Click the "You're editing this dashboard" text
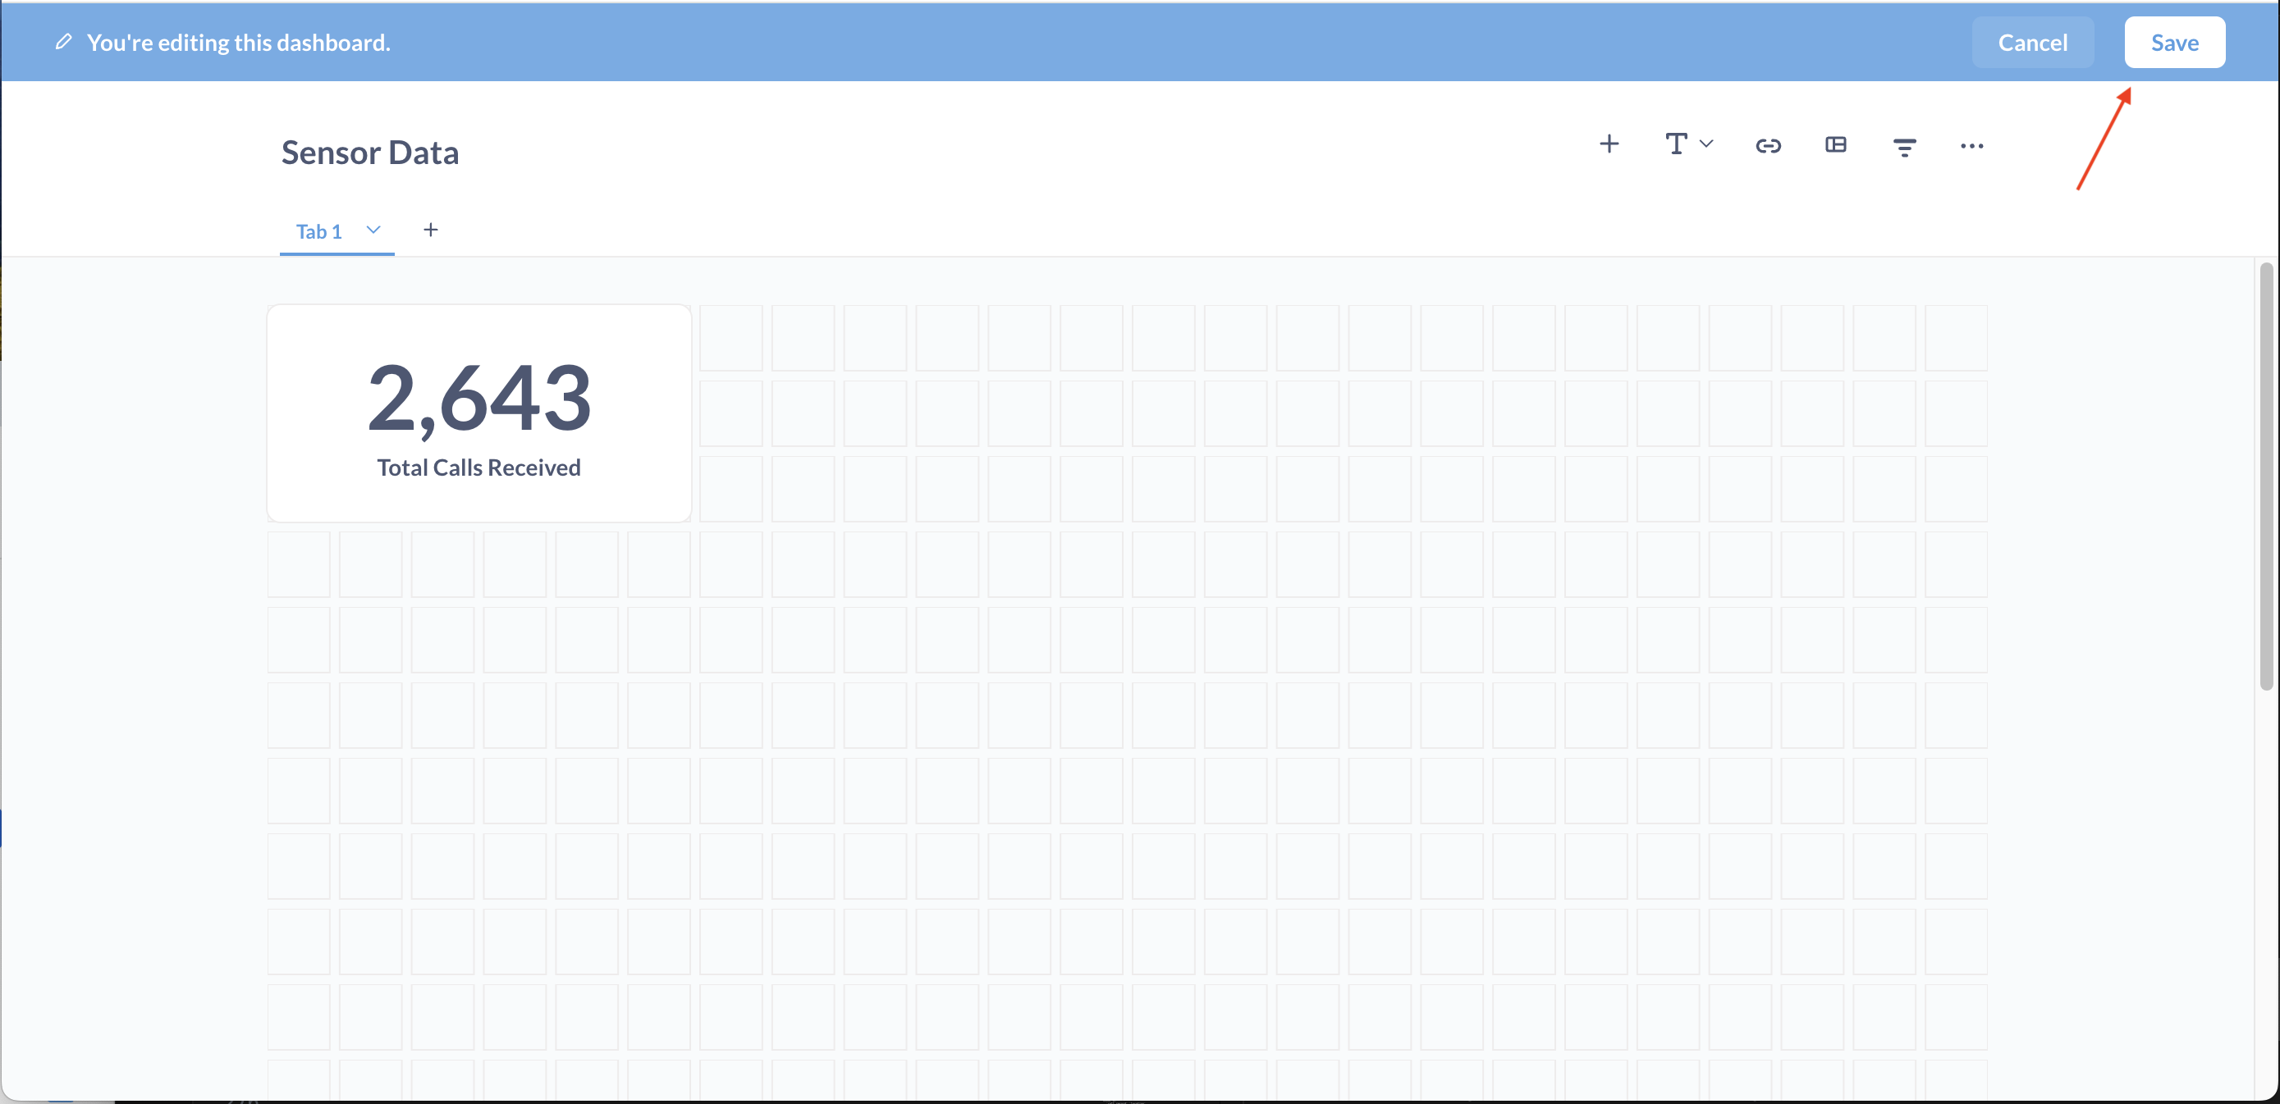Viewport: 2280px width, 1104px height. pyautogui.click(x=238, y=43)
